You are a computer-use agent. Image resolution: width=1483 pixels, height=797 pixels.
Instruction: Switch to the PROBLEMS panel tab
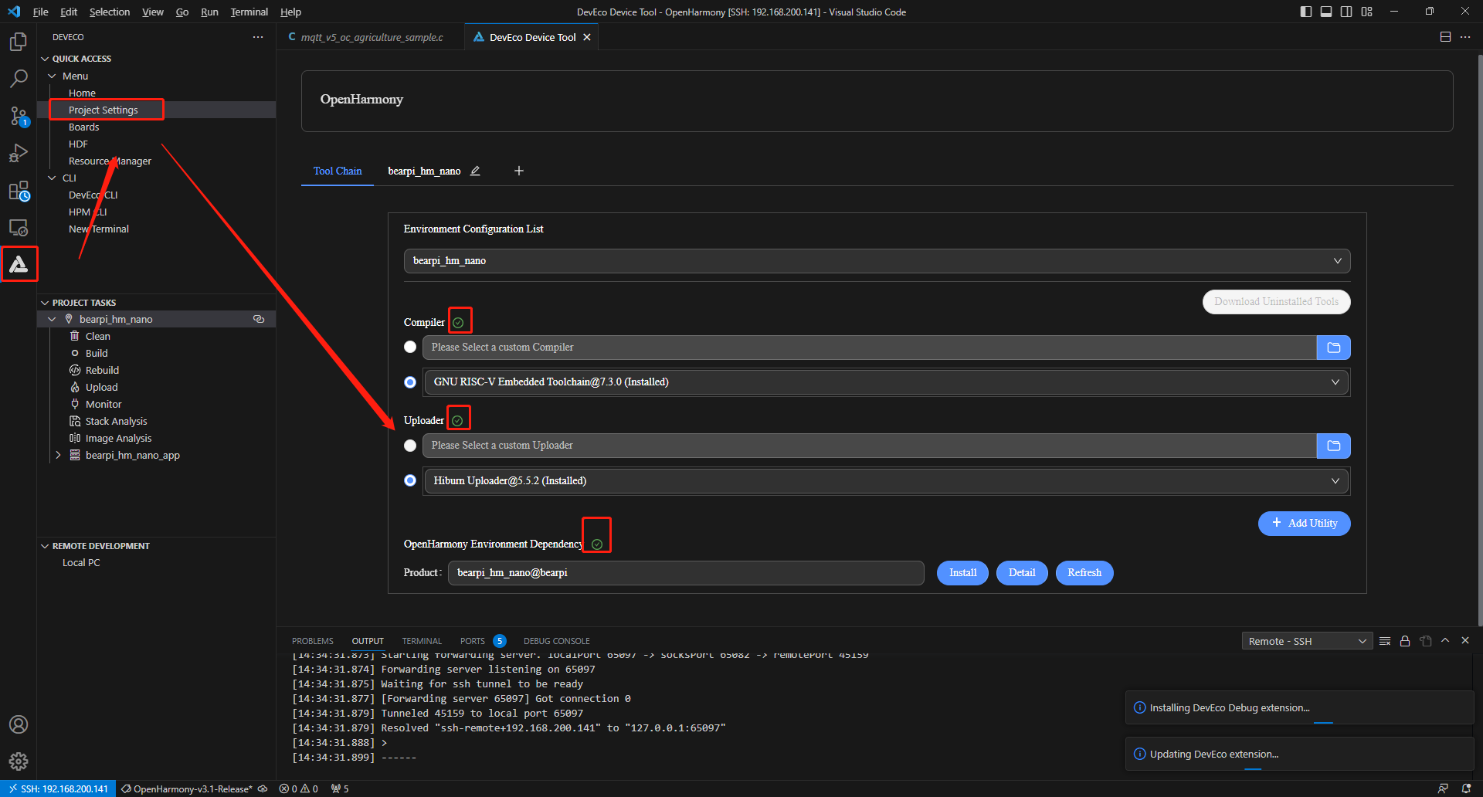coord(313,641)
